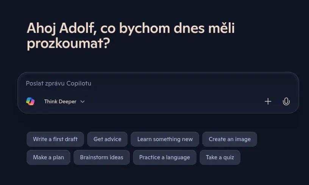
Task: Open the Think Deeper mode selector
Action: [64, 101]
